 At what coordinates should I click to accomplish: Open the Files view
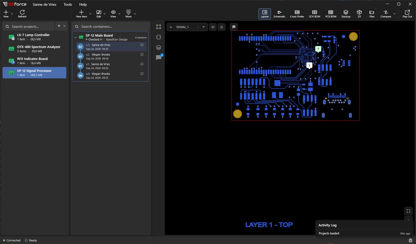pos(372,14)
